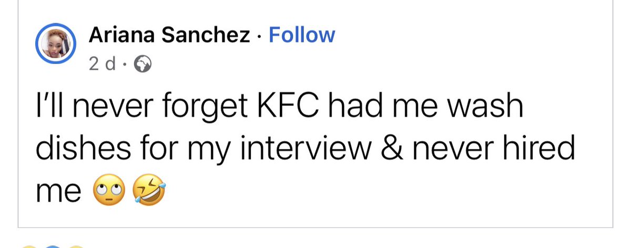Click the first yellow reaction icon below the post
The width and height of the screenshot is (631, 248).
[30, 246]
